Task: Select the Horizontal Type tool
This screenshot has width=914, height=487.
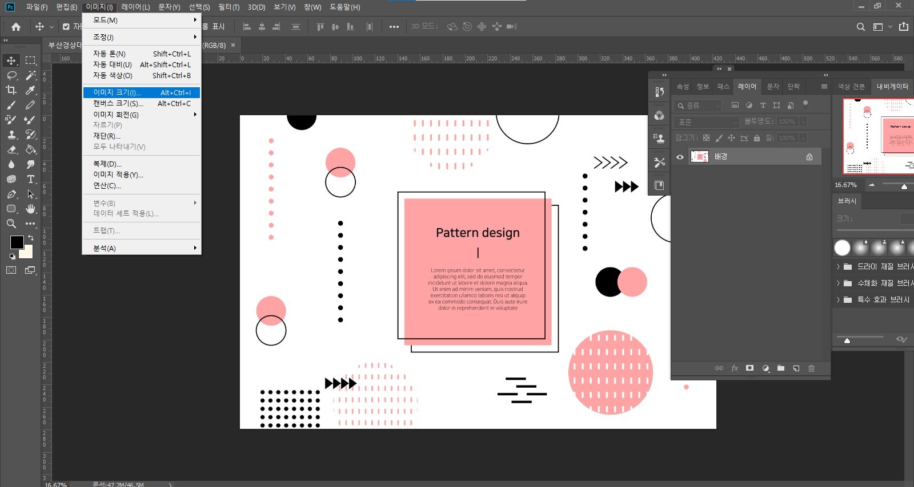Action: point(31,179)
